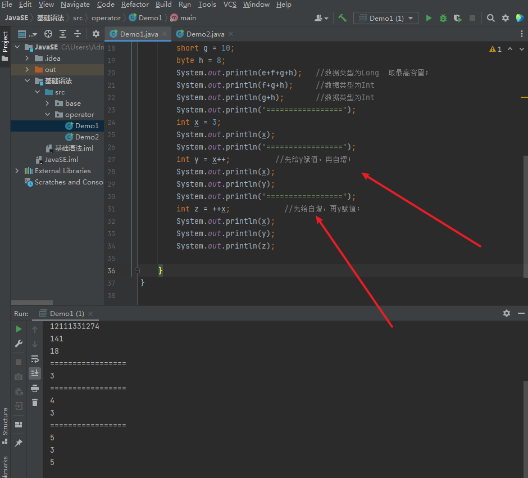Screen dimensions: 528x478
Task: Run Demo1 with the green toolbar play button
Action: point(429,18)
